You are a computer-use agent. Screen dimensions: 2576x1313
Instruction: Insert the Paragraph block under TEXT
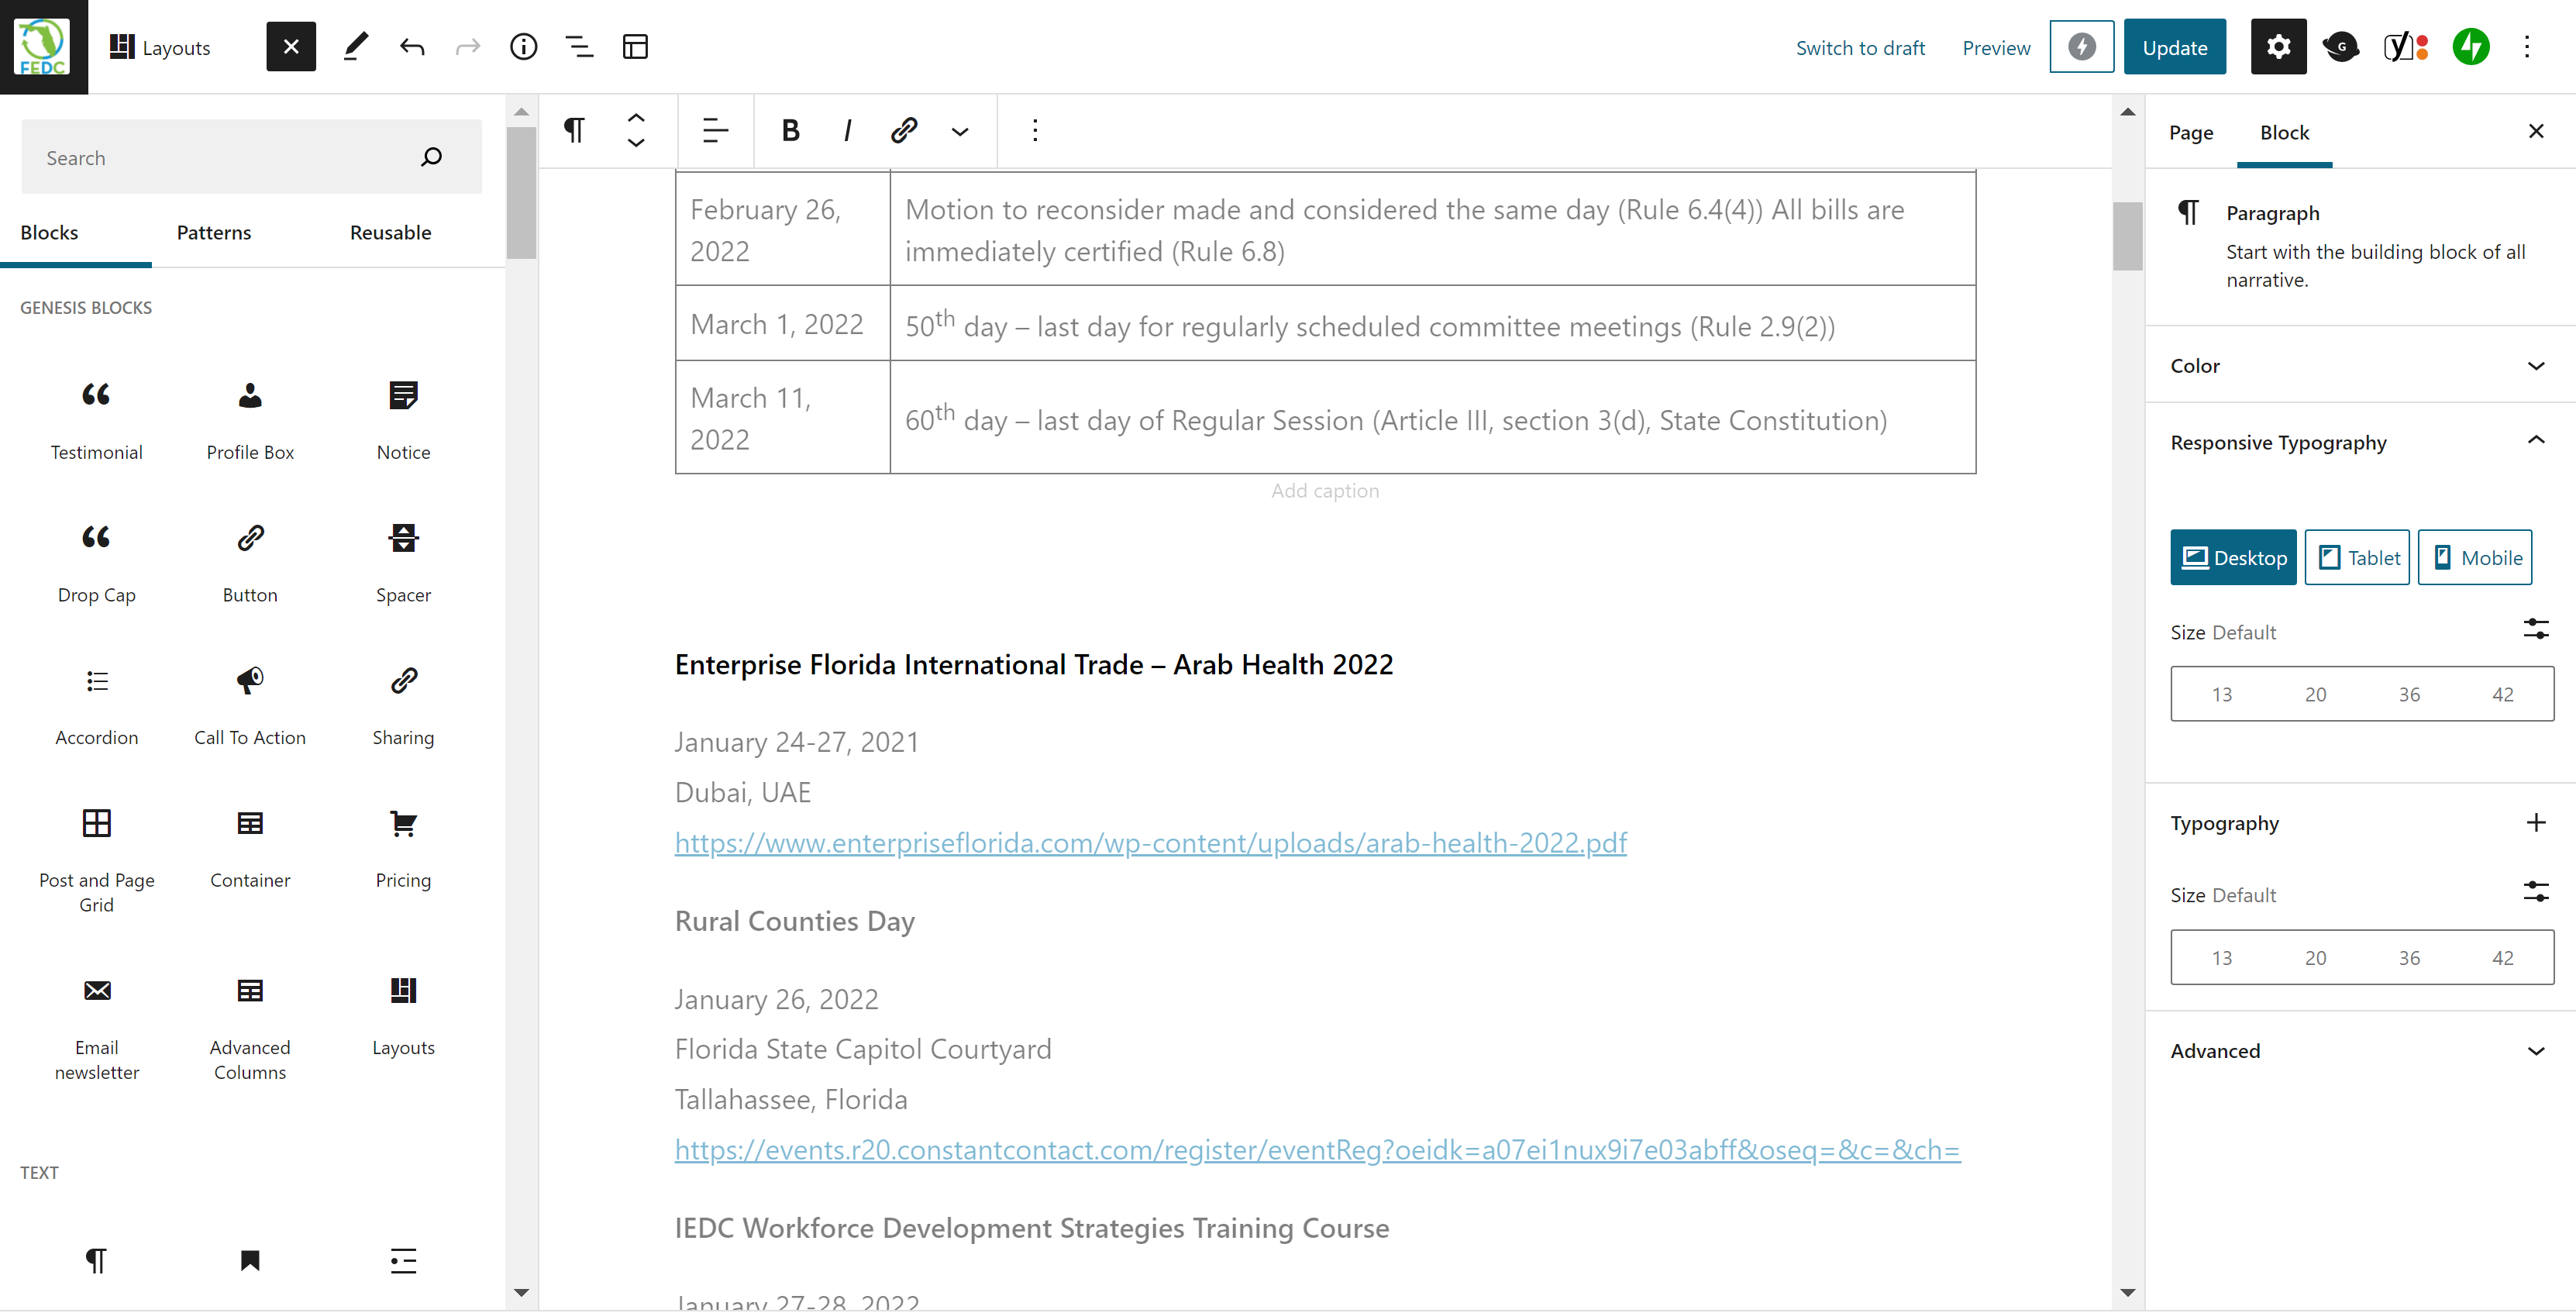pyautogui.click(x=96, y=1260)
